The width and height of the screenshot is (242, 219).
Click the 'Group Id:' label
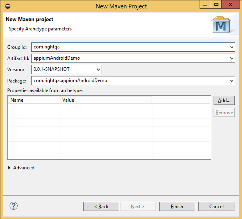[17, 47]
